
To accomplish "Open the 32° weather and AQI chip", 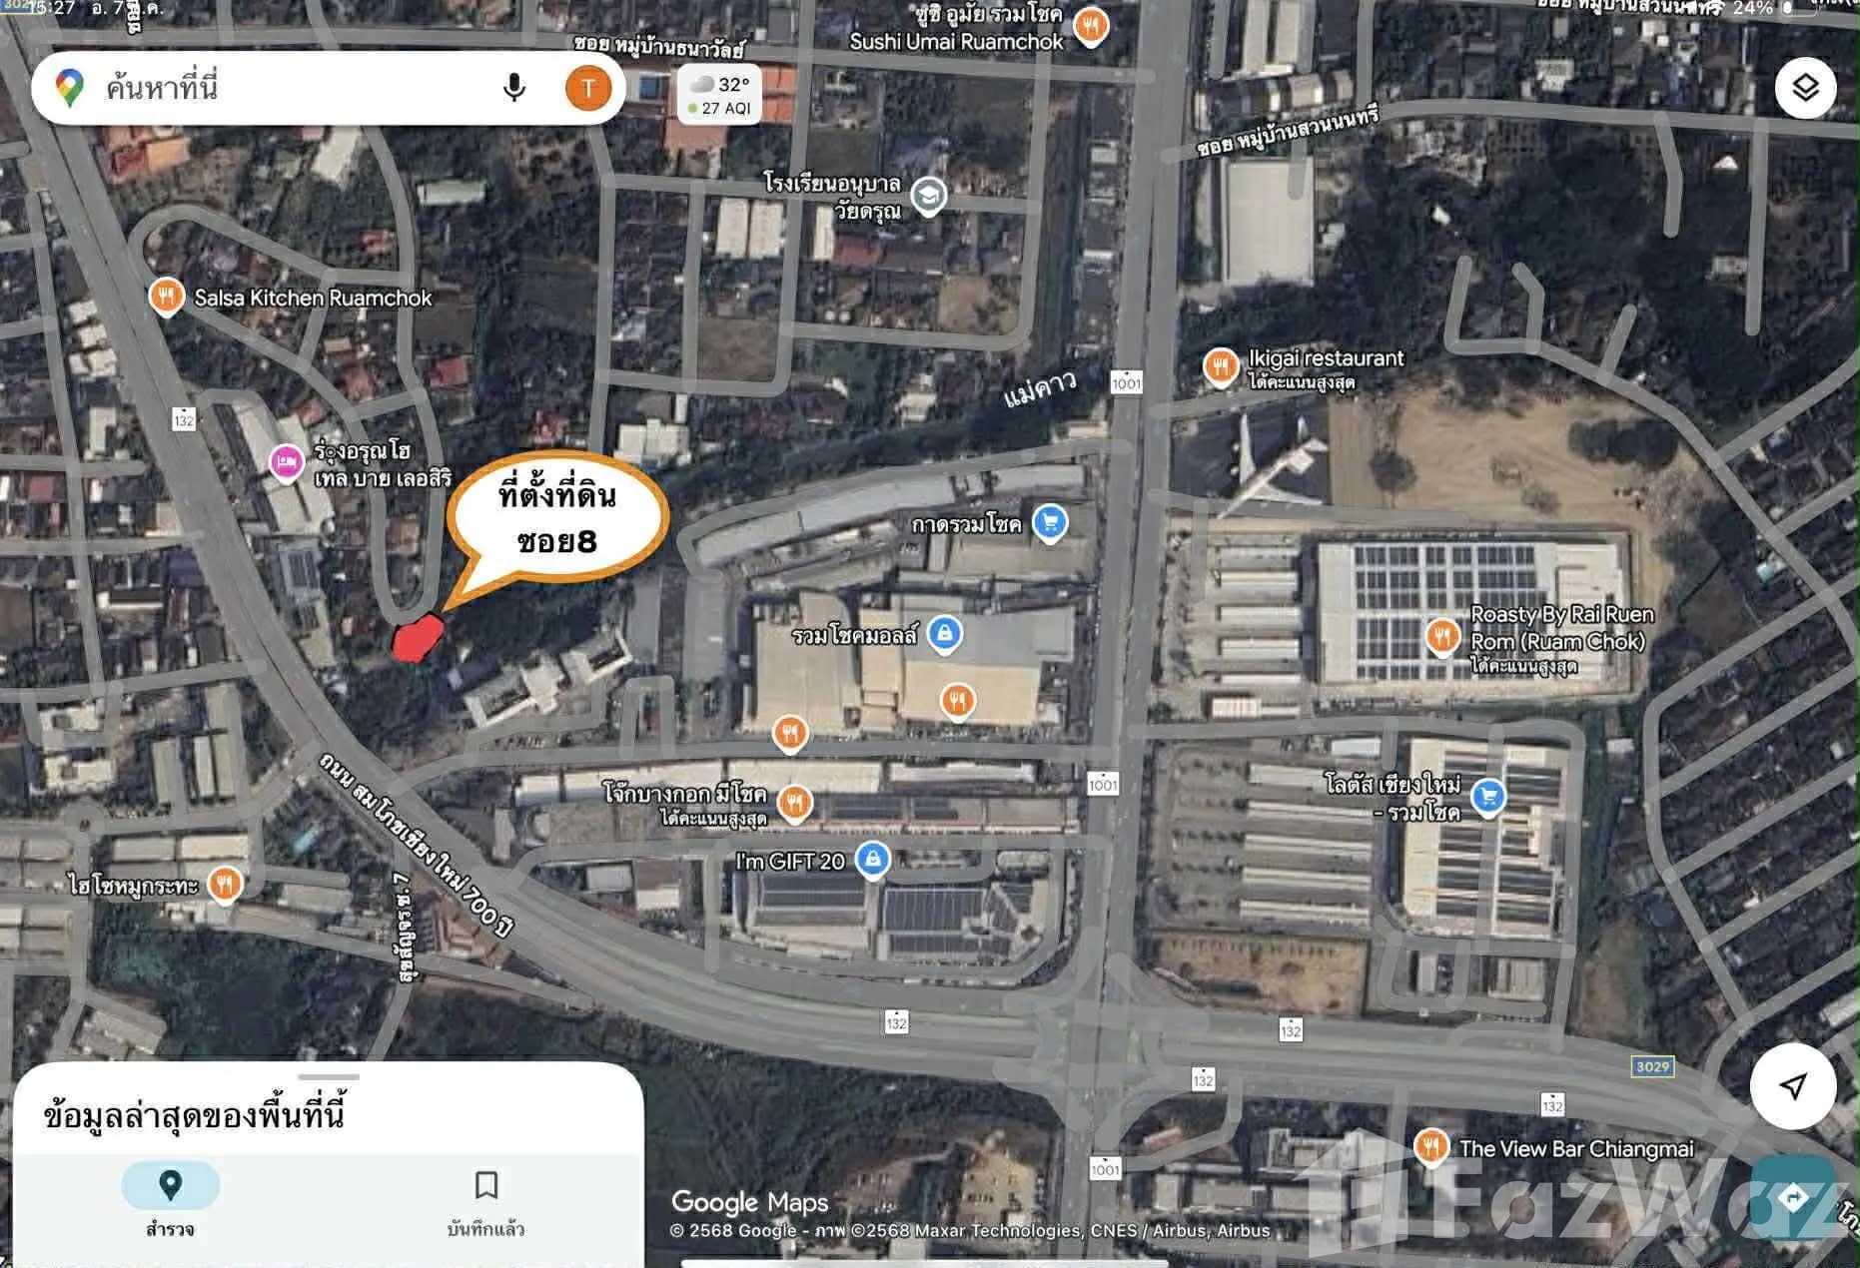I will (x=720, y=95).
